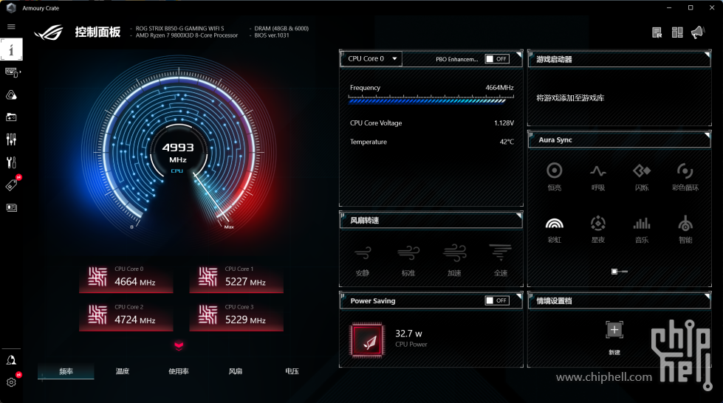Click the ROG logo in header
Viewport: 723px width, 403px height.
pyautogui.click(x=49, y=32)
